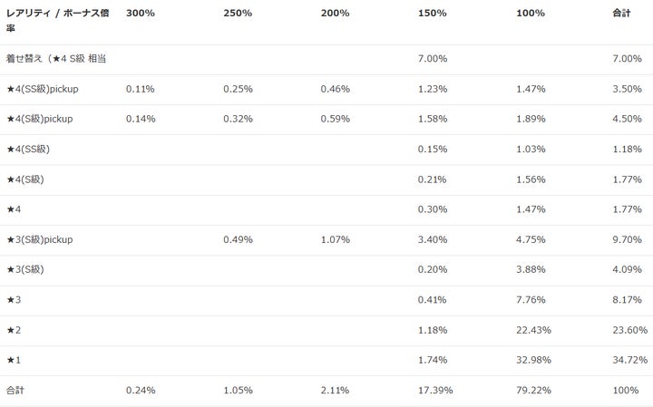Click the ★2 row label

click(x=13, y=330)
